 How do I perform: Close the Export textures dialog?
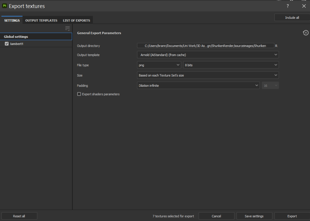pyautogui.click(x=304, y=6)
